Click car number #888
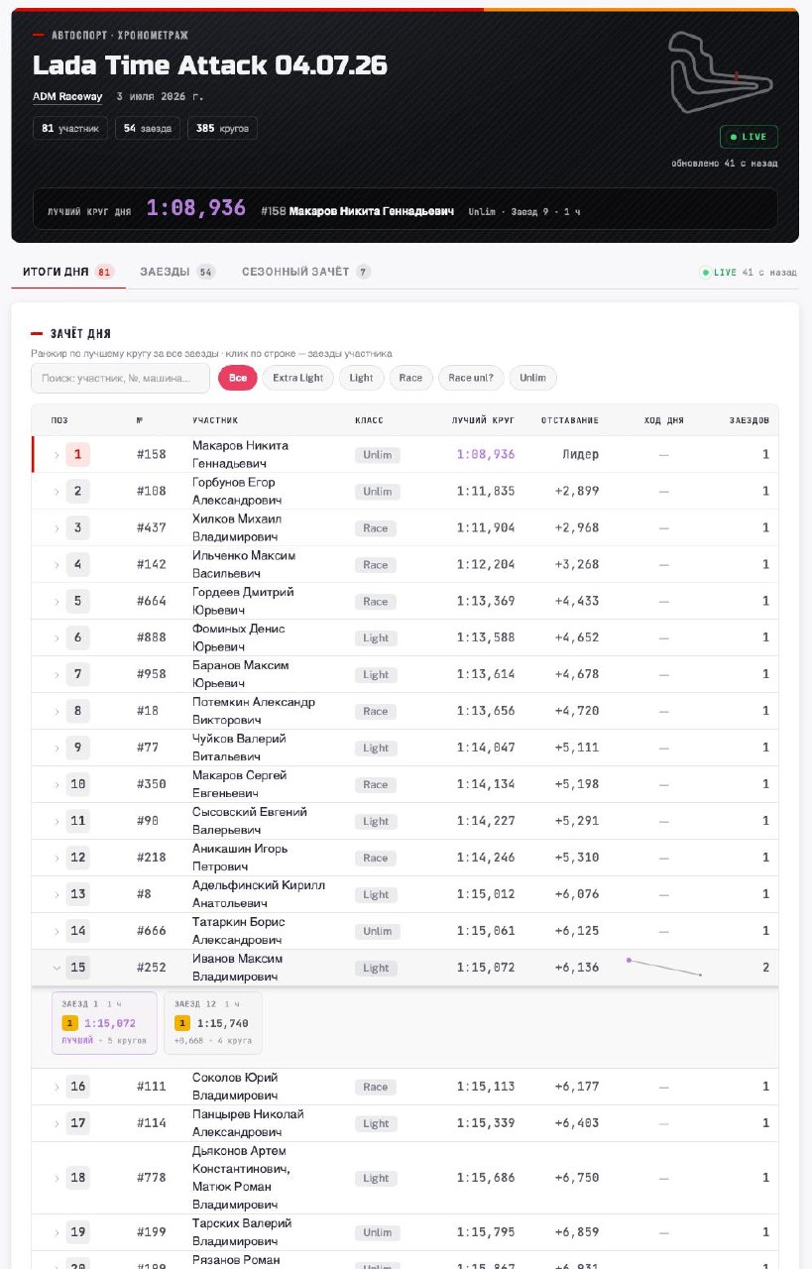The height and width of the screenshot is (1269, 812). point(152,638)
